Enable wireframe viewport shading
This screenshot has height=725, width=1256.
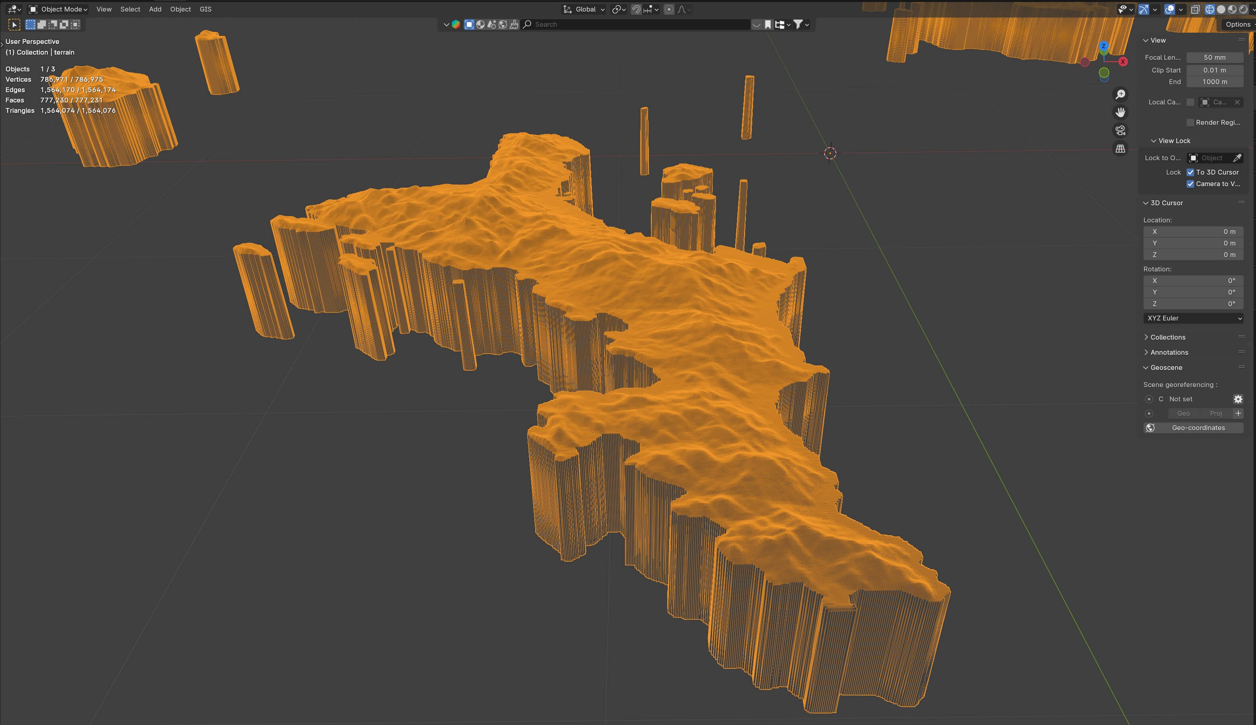click(1210, 10)
